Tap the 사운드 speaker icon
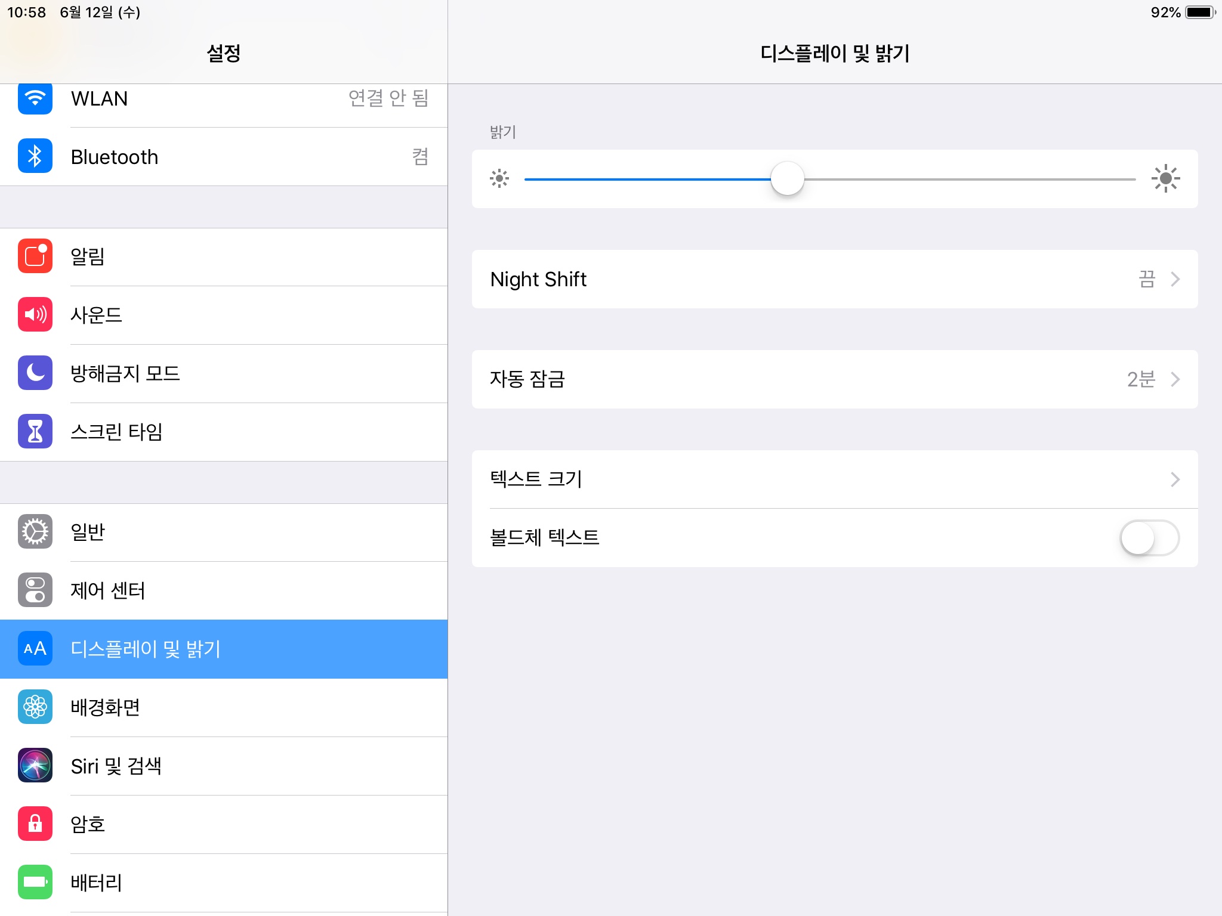 tap(35, 314)
